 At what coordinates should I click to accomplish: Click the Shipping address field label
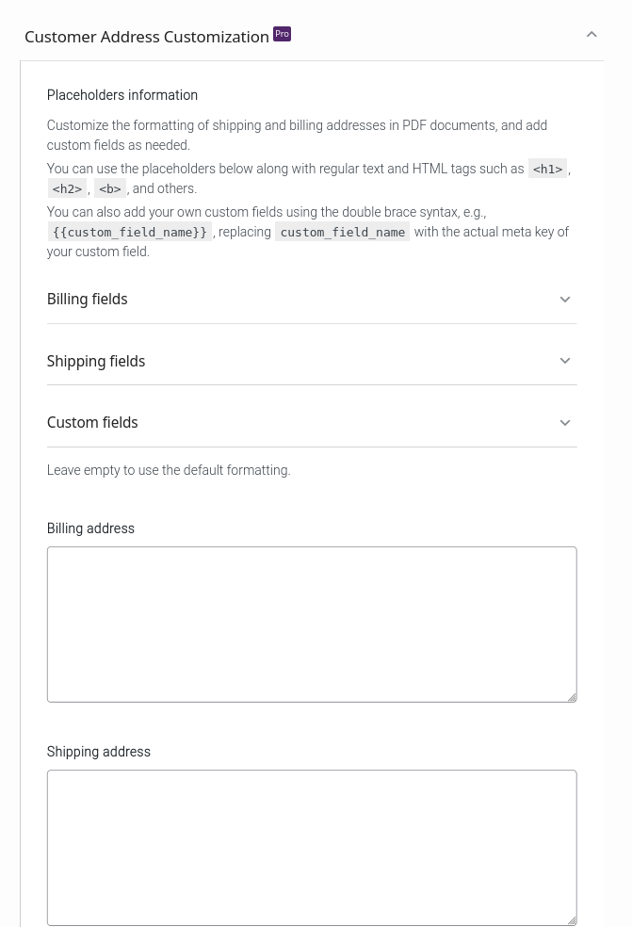99,752
